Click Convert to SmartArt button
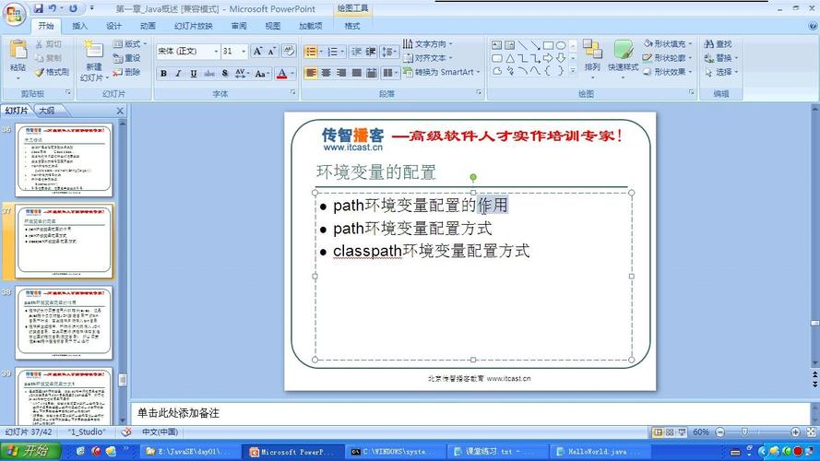 442,72
